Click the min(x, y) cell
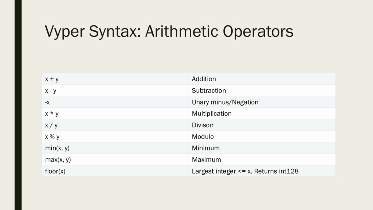The height and width of the screenshot is (210, 373). 115,148
